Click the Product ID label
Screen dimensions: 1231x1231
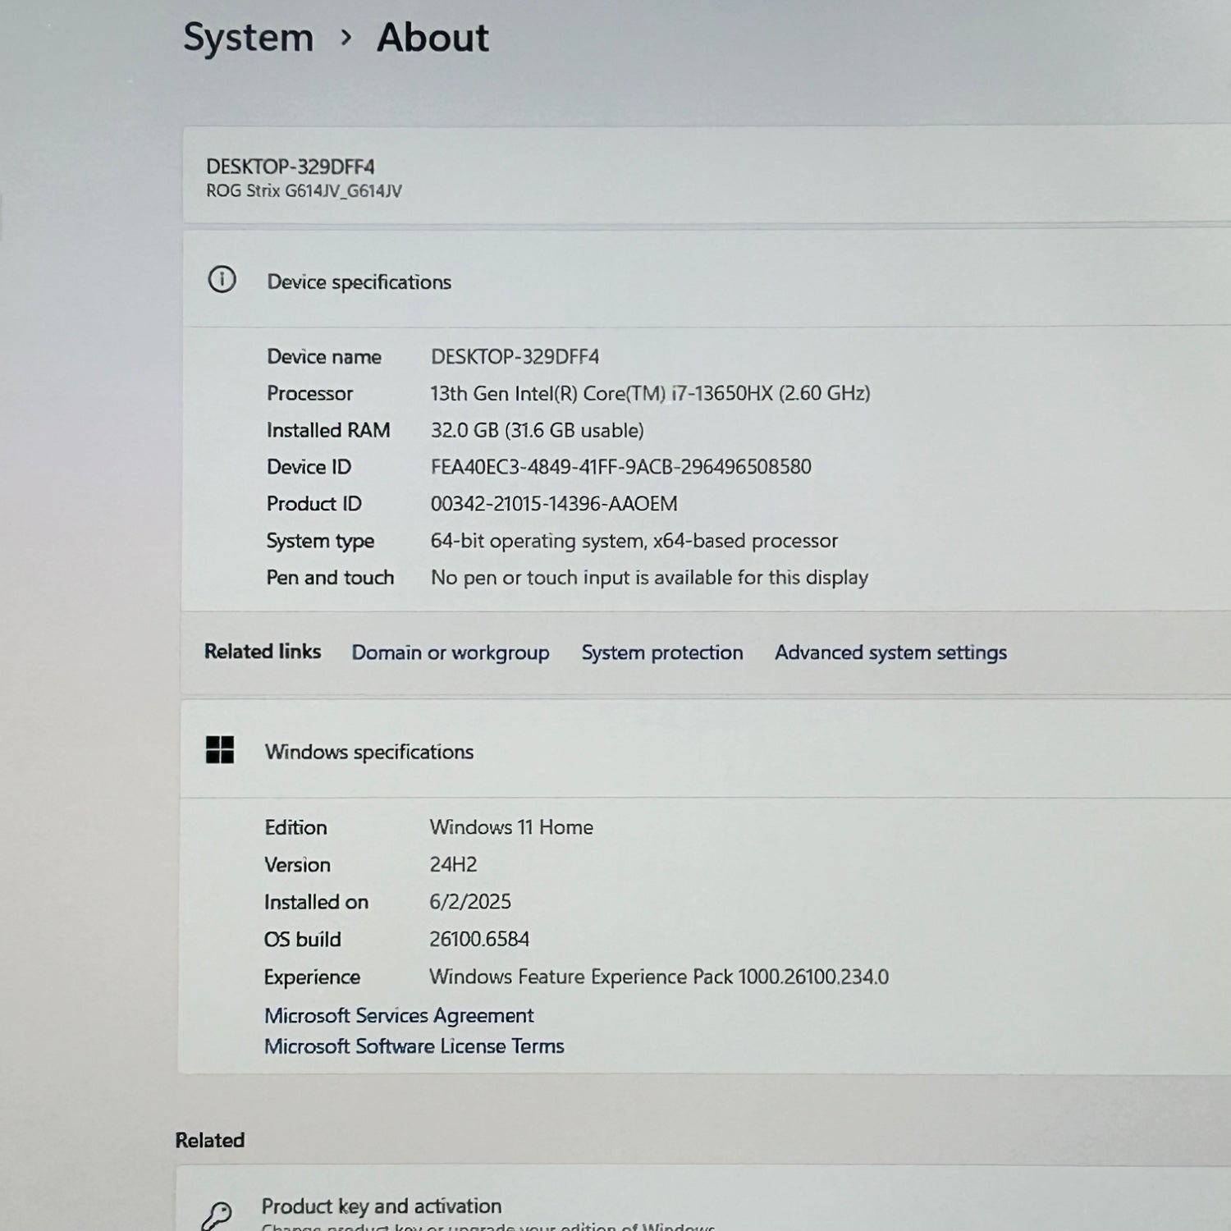(313, 504)
